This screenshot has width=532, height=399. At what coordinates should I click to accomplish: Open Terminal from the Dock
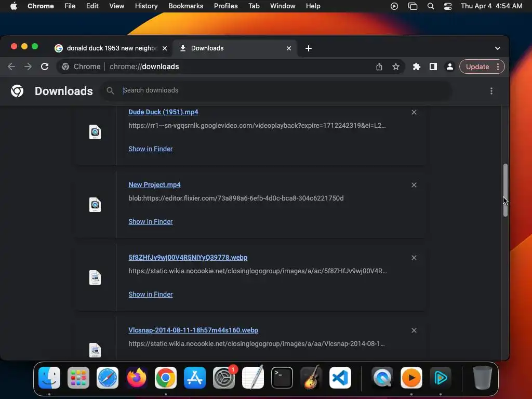pyautogui.click(x=282, y=378)
